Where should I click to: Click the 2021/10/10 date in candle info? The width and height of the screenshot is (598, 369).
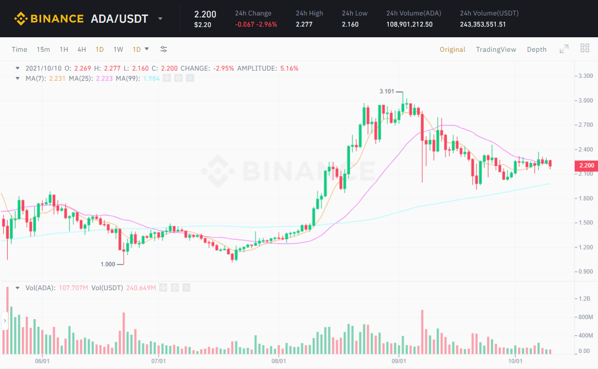(43, 68)
